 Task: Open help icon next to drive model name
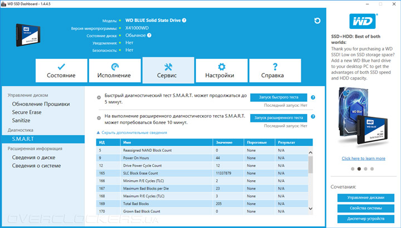tap(184, 21)
